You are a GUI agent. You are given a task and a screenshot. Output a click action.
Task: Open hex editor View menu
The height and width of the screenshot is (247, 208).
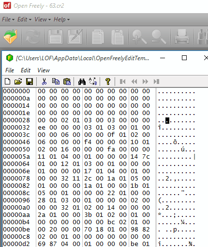click(44, 70)
